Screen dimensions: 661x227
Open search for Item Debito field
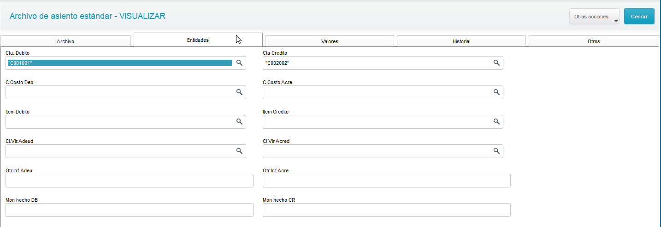[239, 122]
